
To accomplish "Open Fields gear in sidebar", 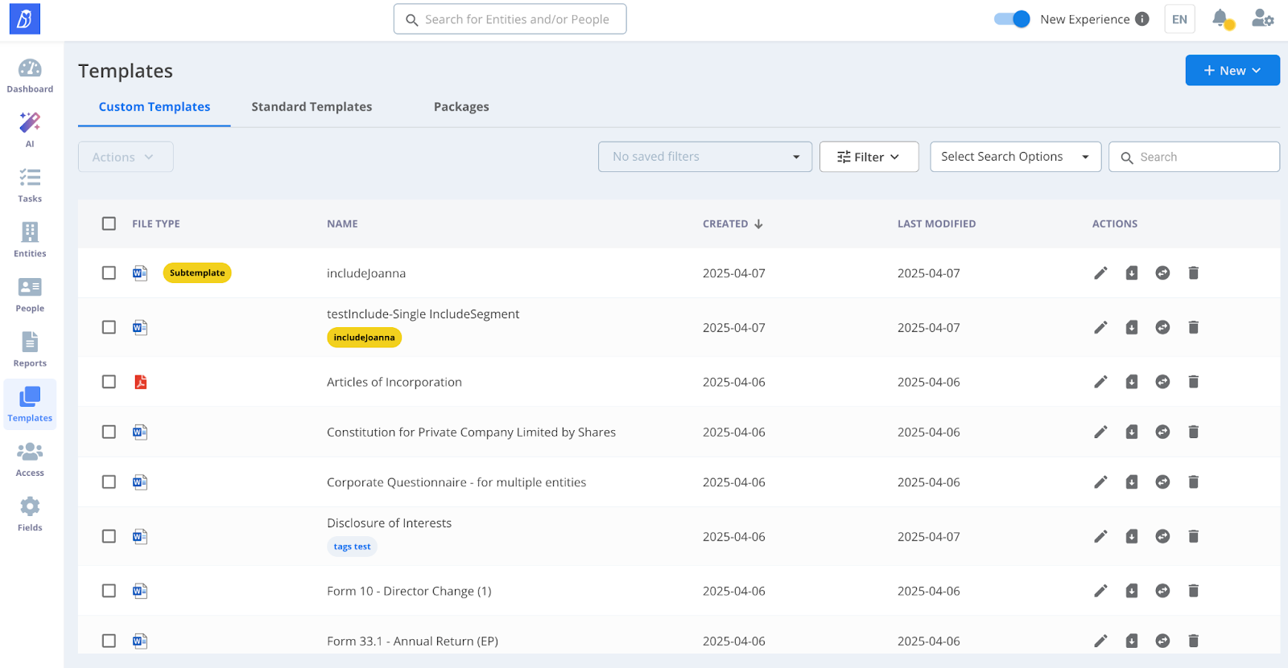I will [x=30, y=514].
